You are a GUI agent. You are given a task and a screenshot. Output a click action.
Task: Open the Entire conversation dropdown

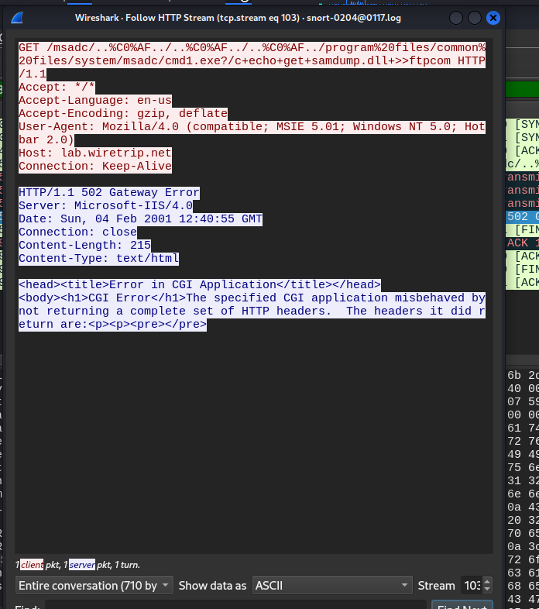[x=94, y=585]
